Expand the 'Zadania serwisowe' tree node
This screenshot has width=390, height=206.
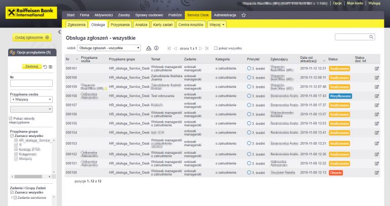coord(12,198)
